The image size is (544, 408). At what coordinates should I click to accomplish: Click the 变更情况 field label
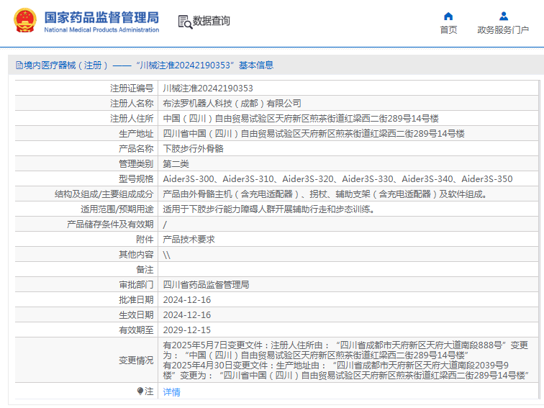[x=136, y=360]
